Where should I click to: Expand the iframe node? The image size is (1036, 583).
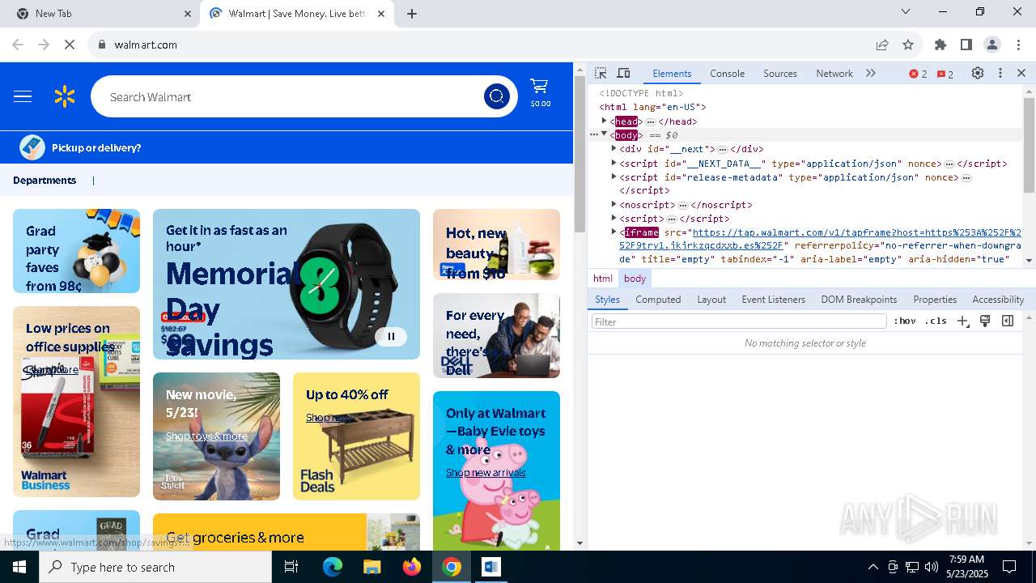(614, 232)
